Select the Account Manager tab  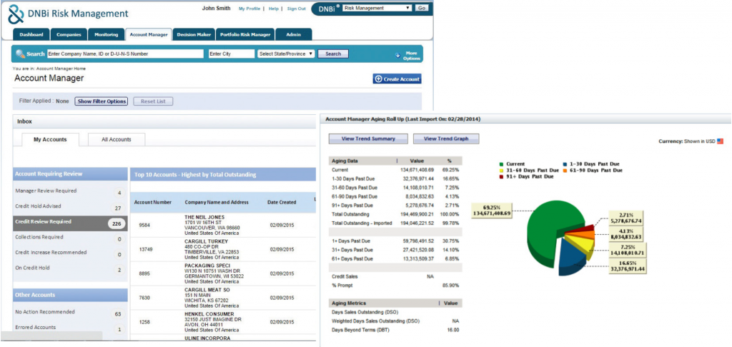click(x=149, y=34)
